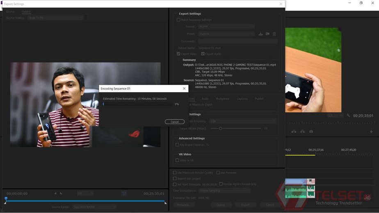Toggle aspect ratio correction icon
This screenshot has width=379, height=213.
(x=124, y=193)
